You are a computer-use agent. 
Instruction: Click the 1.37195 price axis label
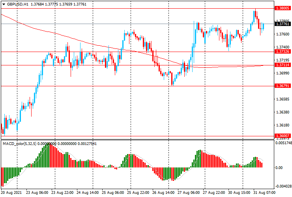283,60
